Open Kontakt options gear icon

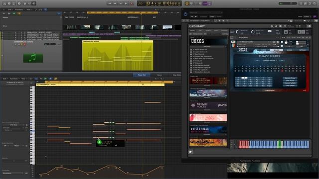(276, 26)
